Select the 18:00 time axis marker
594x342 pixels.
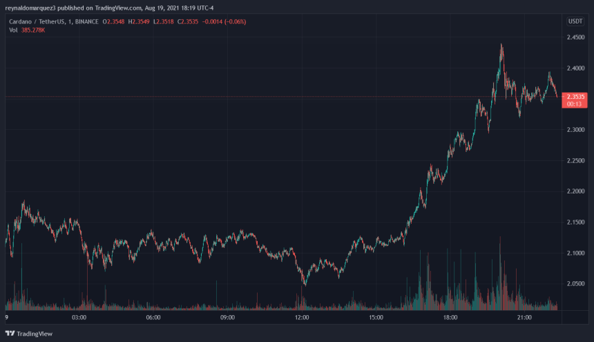450,318
